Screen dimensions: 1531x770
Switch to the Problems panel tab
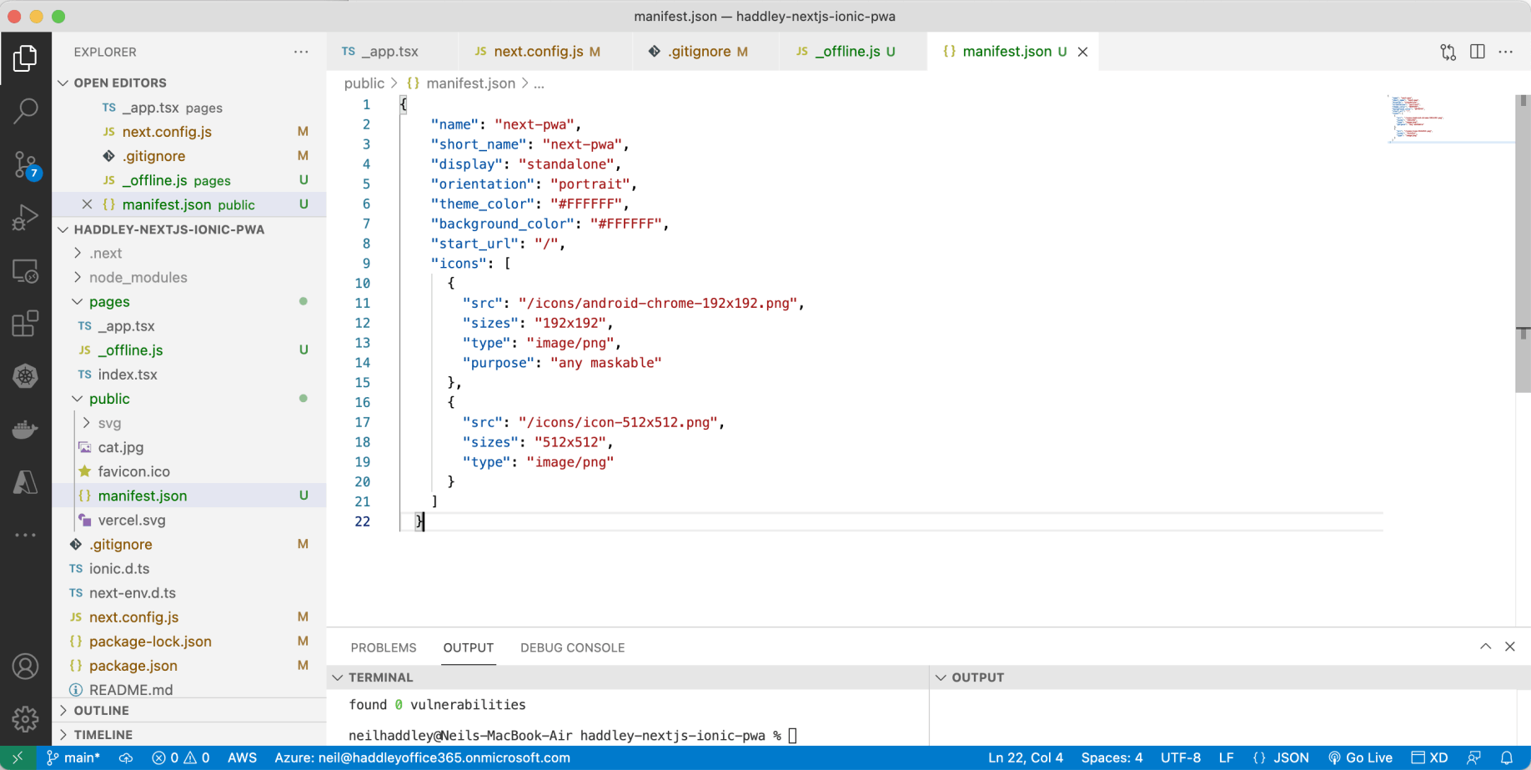coord(383,647)
